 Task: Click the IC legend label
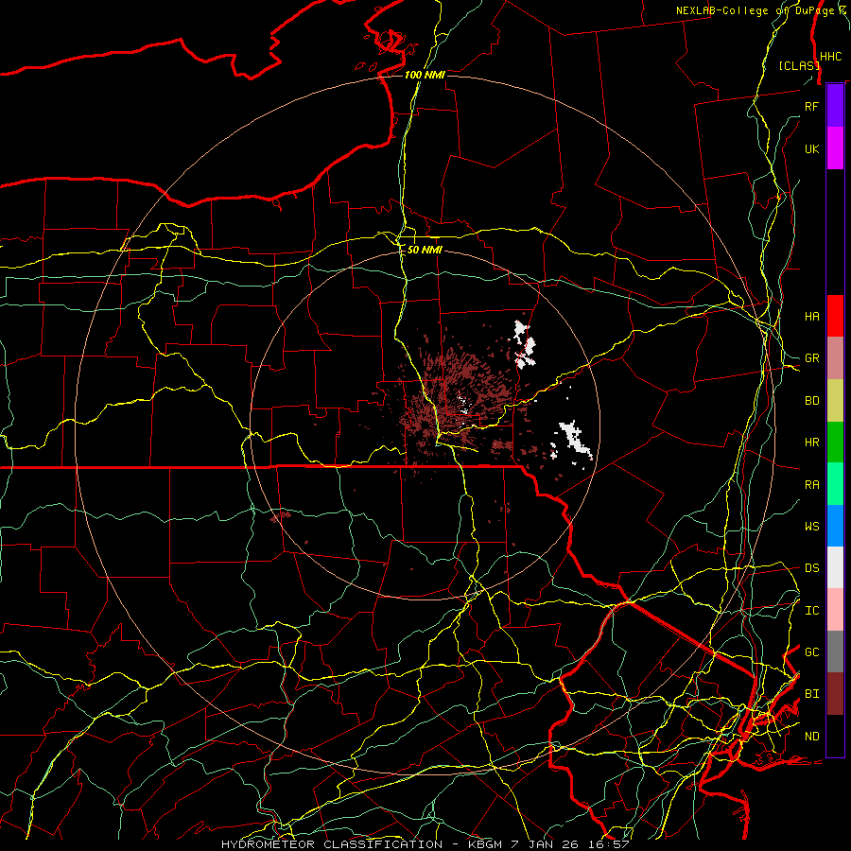[x=811, y=610]
